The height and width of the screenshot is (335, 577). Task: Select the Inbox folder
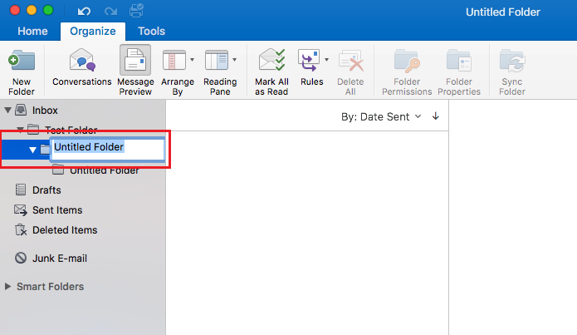(x=45, y=111)
